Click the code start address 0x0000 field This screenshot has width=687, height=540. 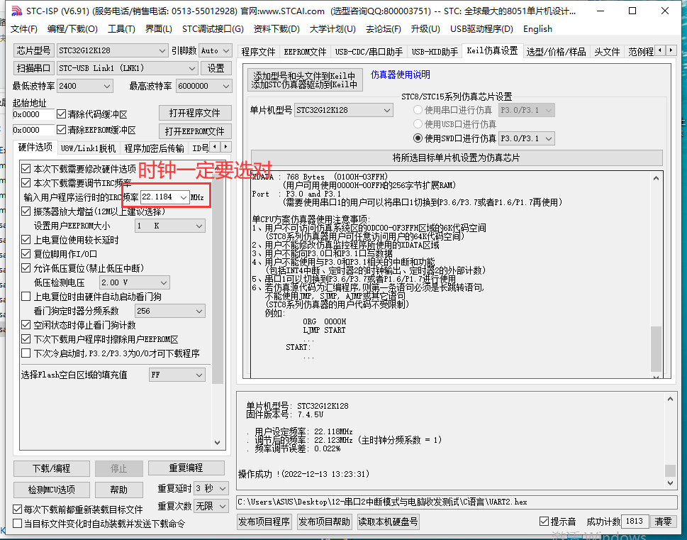pyautogui.click(x=33, y=114)
